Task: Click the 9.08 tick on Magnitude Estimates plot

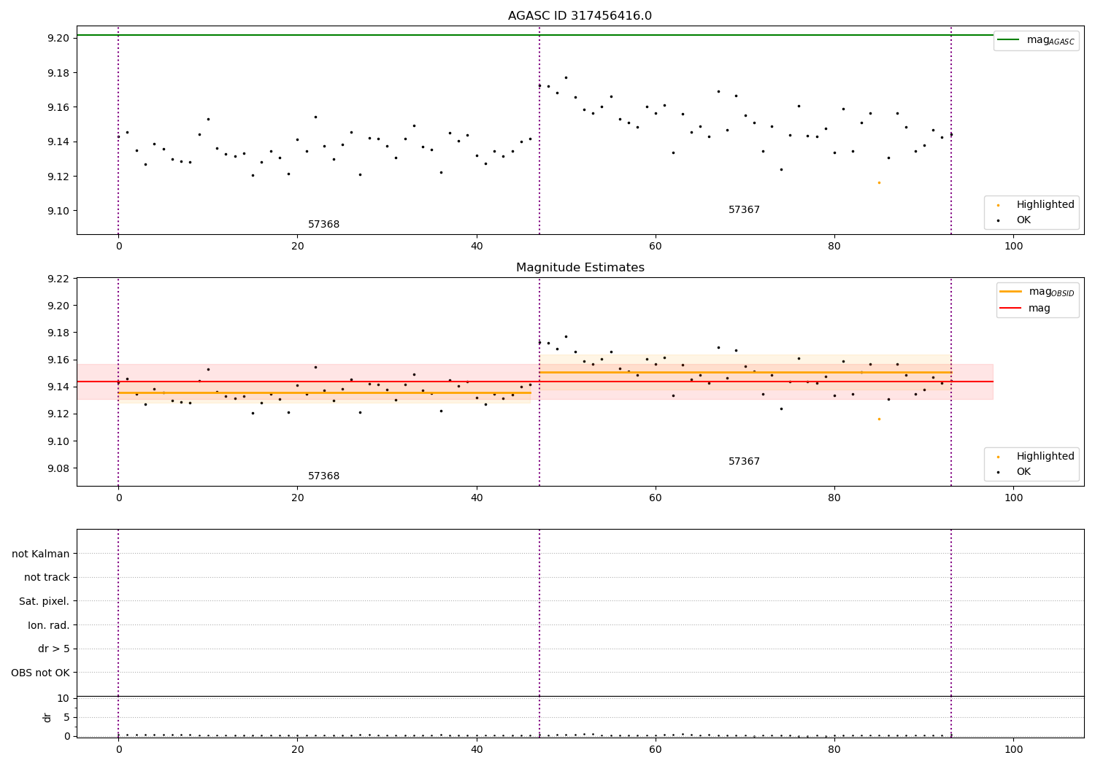Action: pyautogui.click(x=58, y=468)
